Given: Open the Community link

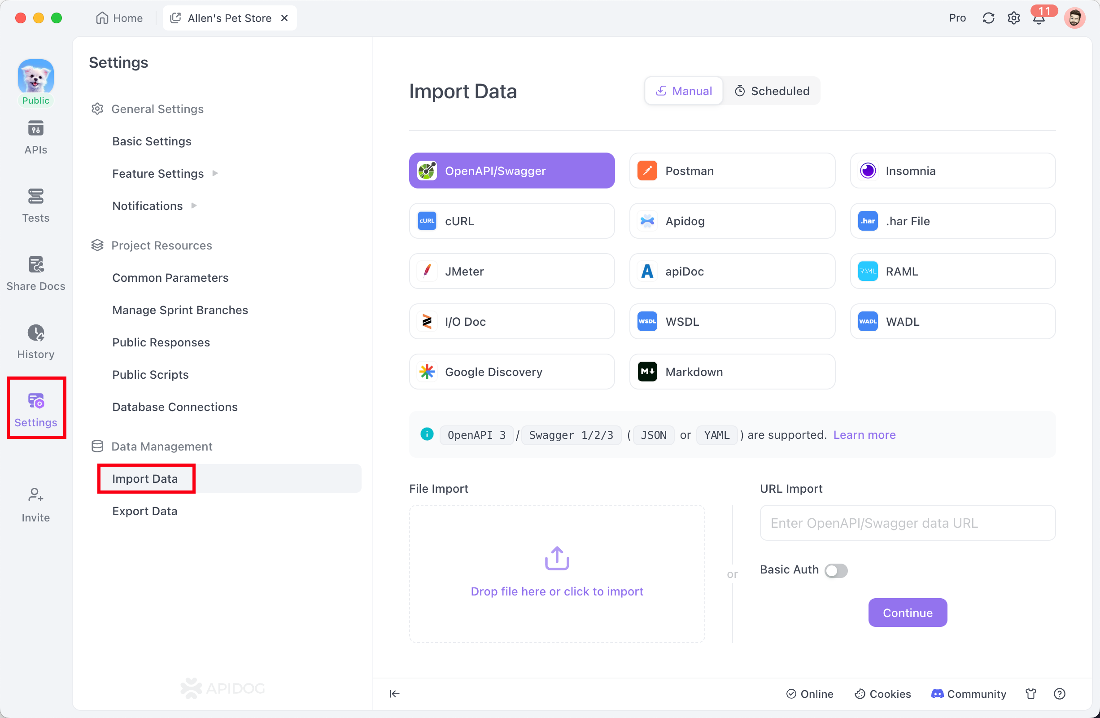Looking at the screenshot, I should tap(968, 693).
